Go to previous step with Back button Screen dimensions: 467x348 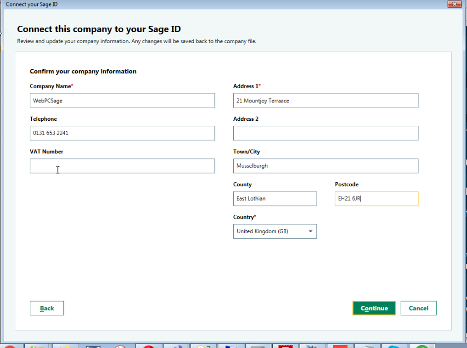47,308
